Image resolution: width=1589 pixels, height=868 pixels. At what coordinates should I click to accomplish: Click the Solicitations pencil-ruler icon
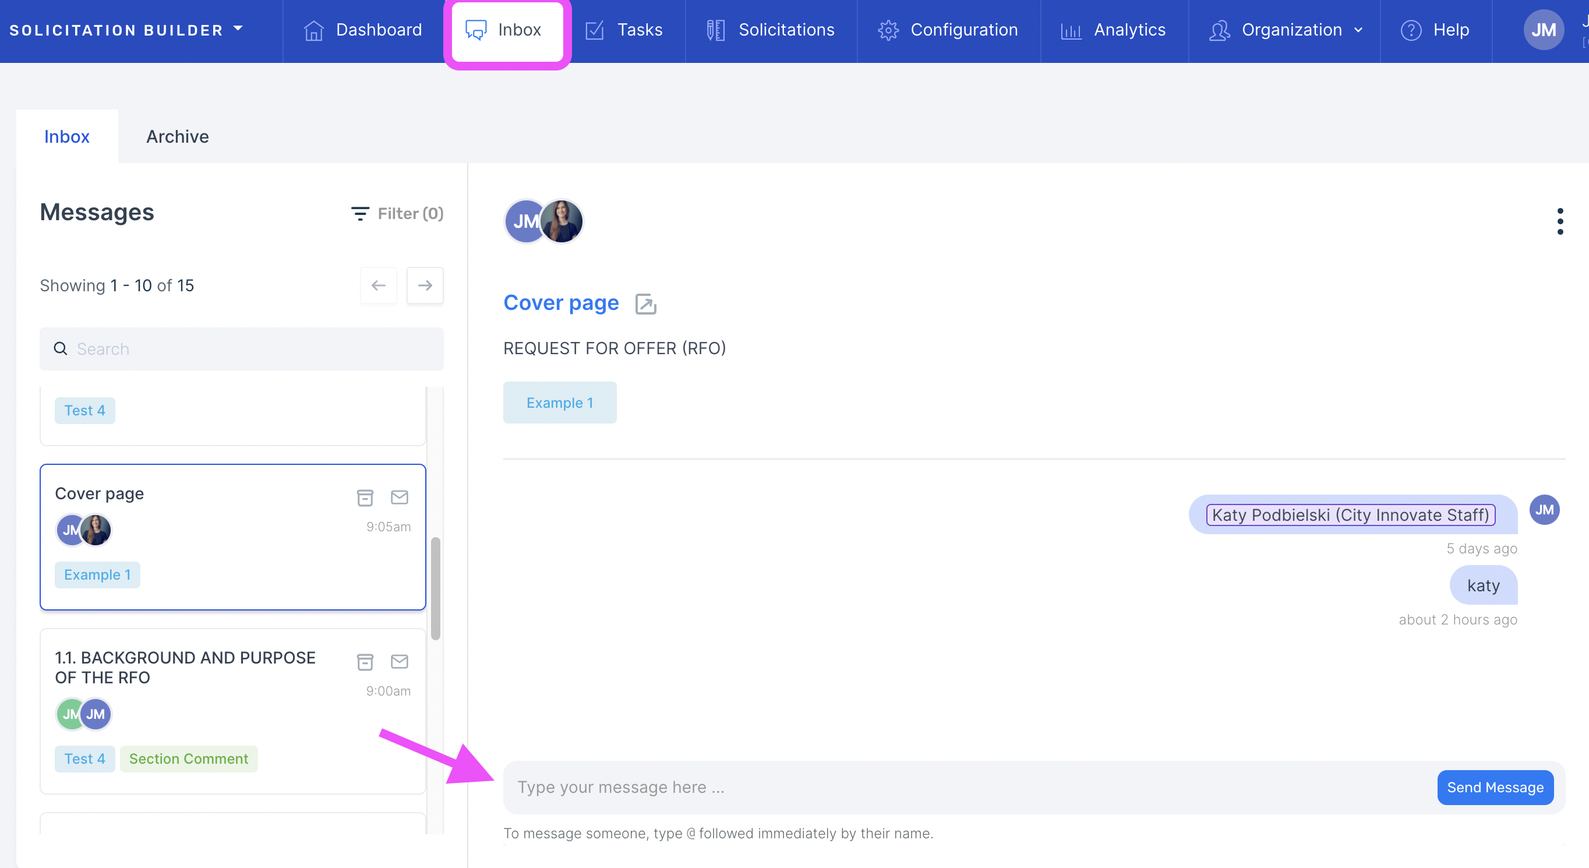click(715, 30)
